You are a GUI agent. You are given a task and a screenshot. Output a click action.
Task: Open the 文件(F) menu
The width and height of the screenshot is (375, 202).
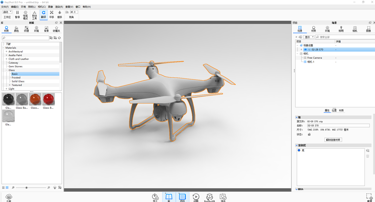(5, 7)
